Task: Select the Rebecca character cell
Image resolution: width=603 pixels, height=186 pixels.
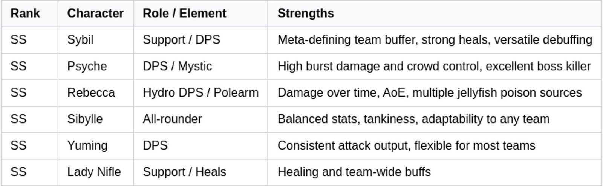Action: [x=91, y=93]
